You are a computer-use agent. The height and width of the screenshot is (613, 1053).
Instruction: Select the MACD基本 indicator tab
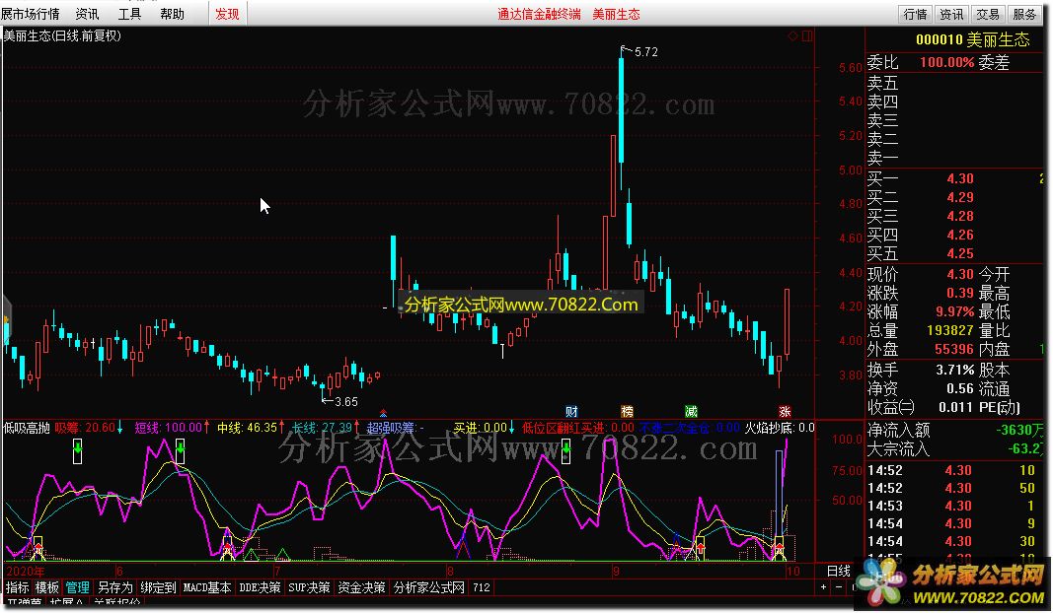[207, 587]
